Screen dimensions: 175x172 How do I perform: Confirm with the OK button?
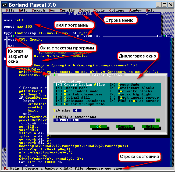[x=99, y=127]
